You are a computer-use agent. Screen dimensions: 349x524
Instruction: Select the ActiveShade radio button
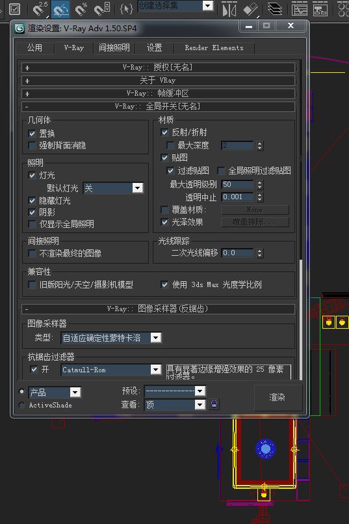tap(22, 405)
